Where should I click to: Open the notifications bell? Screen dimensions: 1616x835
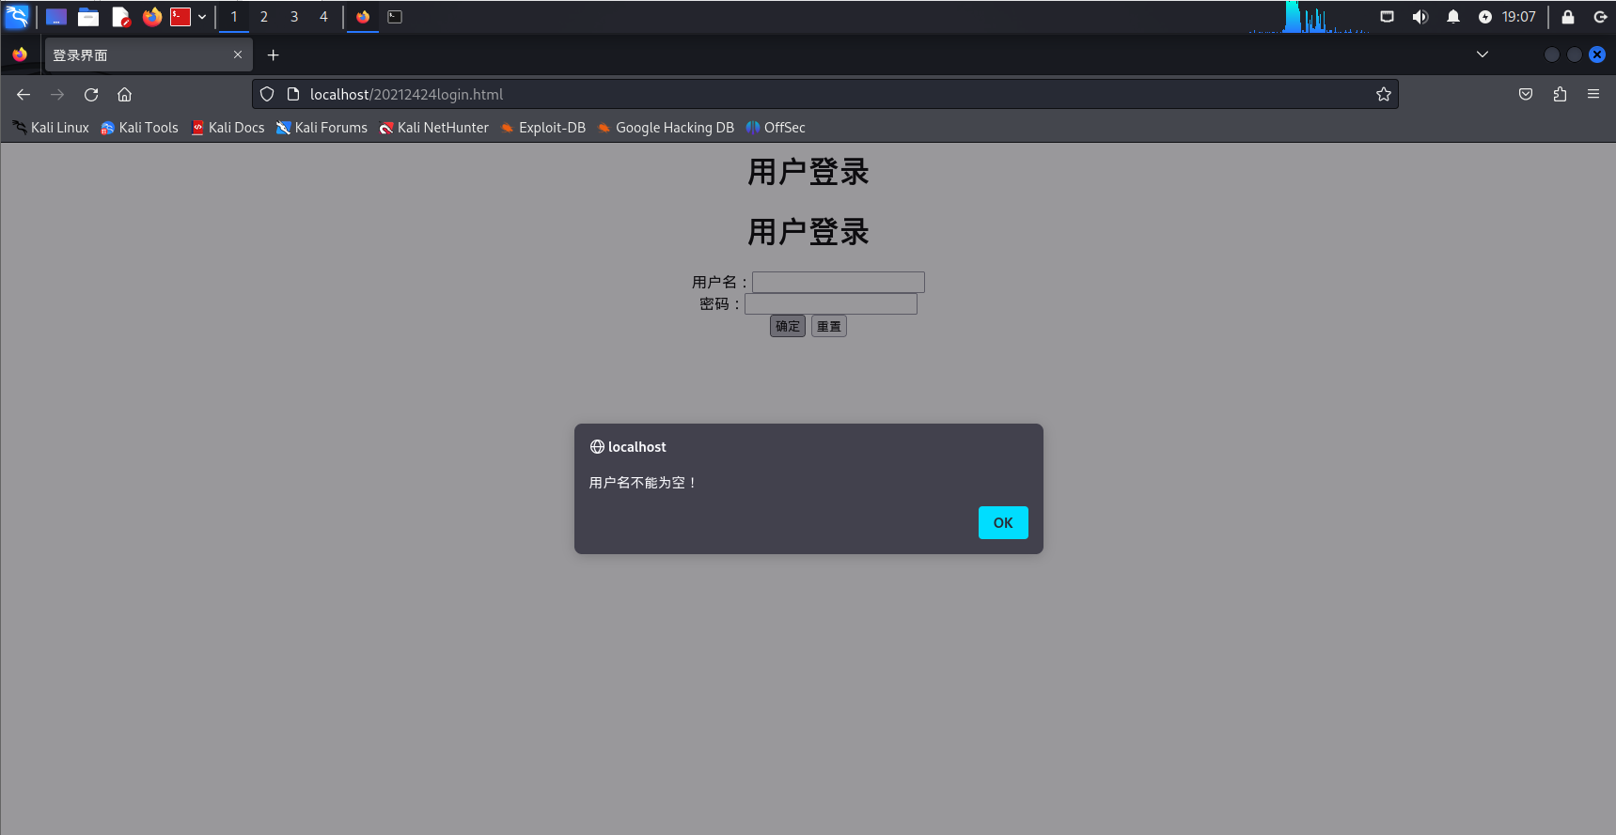point(1453,17)
